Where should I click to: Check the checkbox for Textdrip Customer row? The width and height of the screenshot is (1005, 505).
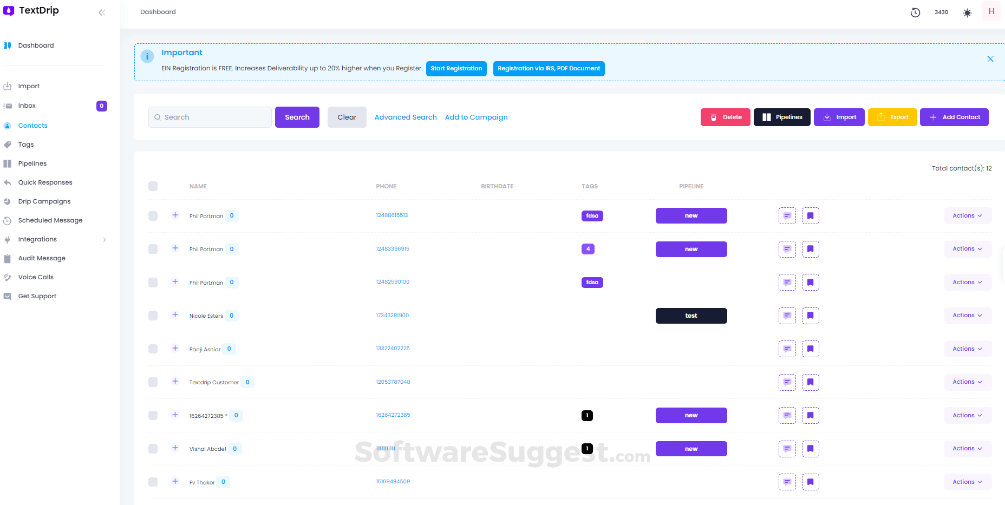(x=153, y=382)
